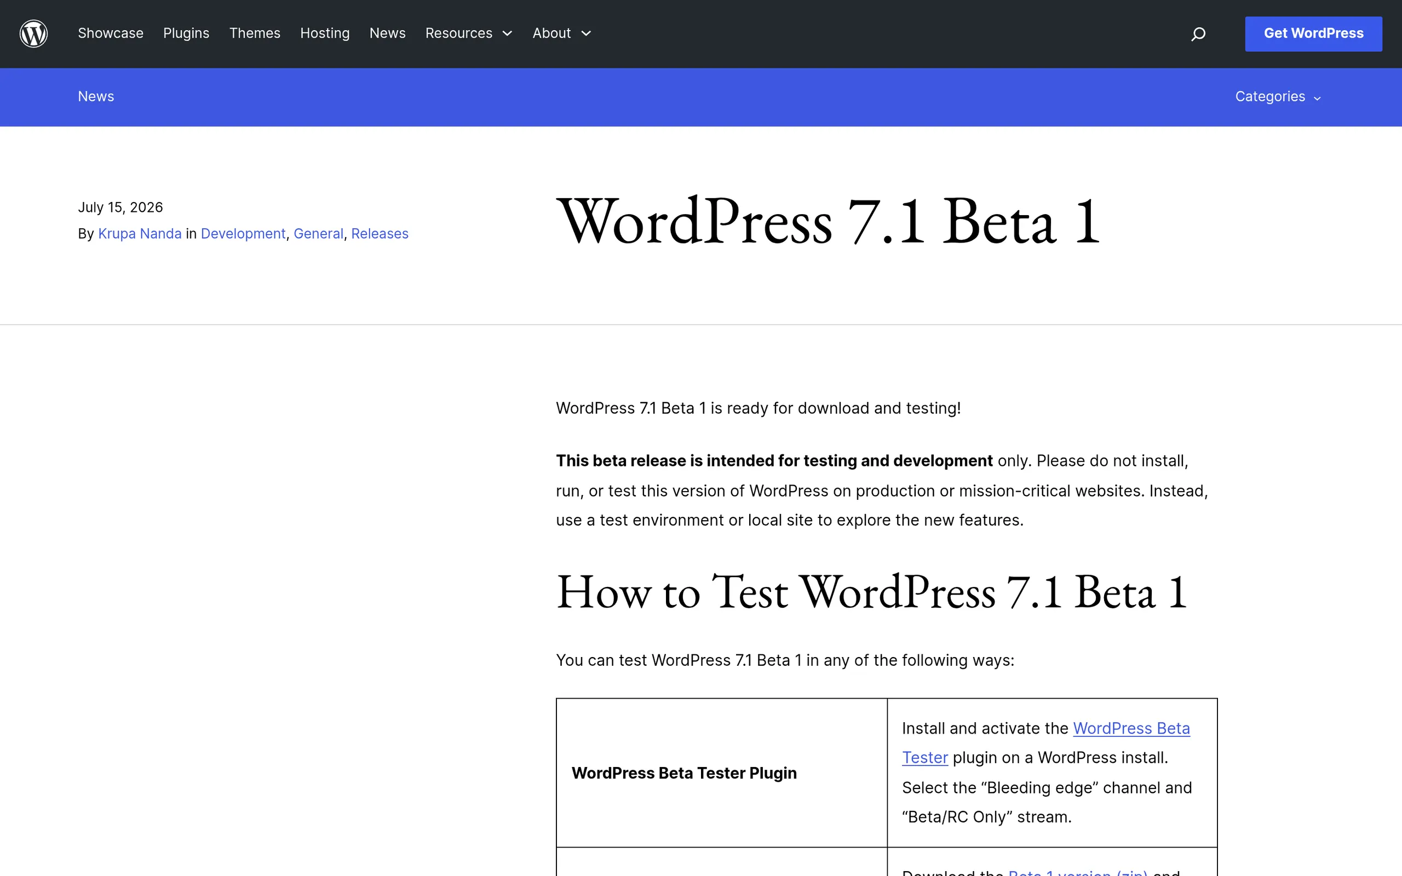
Task: Click the How to Test WordPress 7.1 heading
Action: click(x=872, y=592)
